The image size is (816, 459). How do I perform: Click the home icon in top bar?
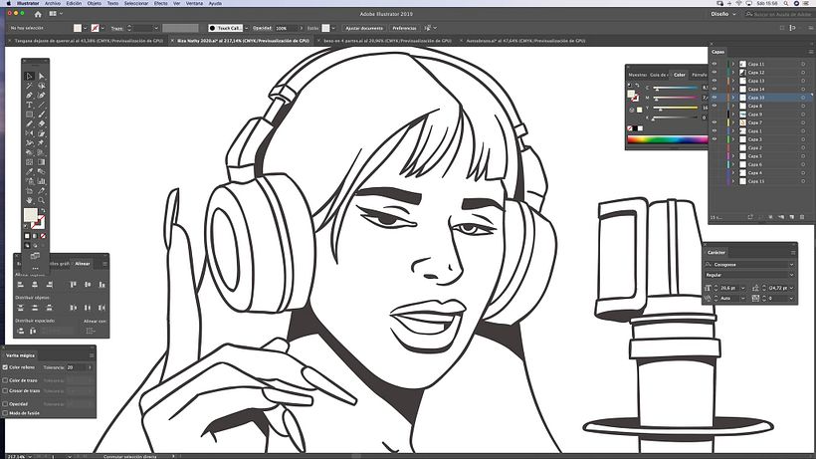(38, 14)
